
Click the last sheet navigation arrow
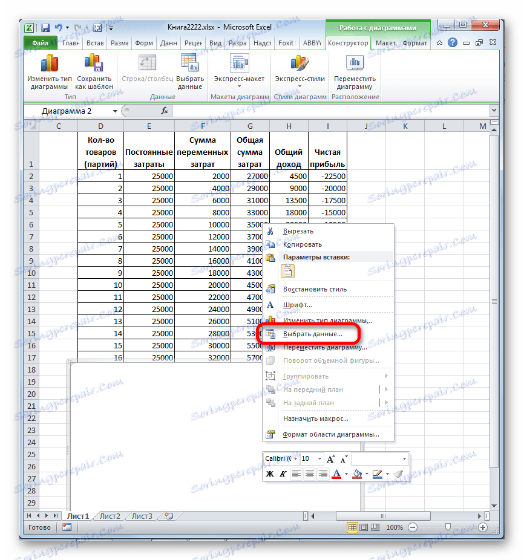55,515
